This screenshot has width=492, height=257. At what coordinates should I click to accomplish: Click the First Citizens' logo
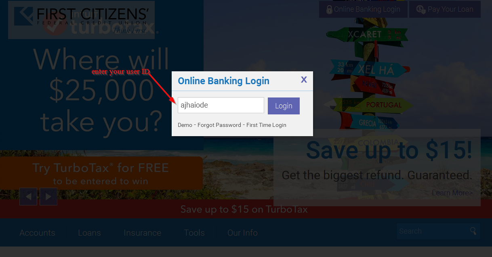point(81,20)
